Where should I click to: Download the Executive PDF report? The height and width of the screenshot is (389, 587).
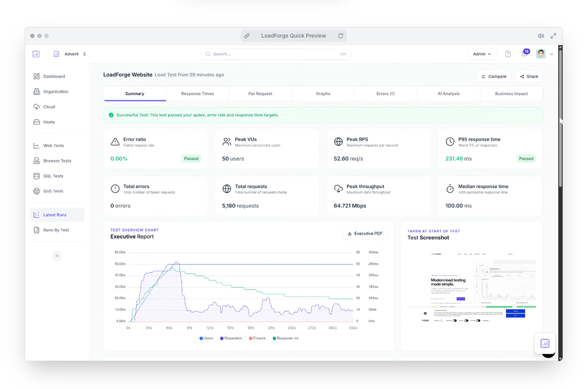click(x=365, y=234)
